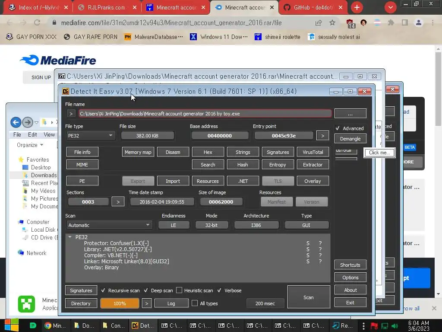Switch to Detect It Easy taskbar item
Screen dimensions: 442x332
pos(142,326)
